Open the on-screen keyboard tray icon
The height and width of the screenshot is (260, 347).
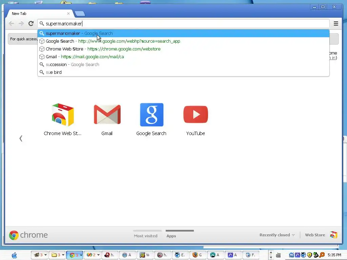coord(279,255)
